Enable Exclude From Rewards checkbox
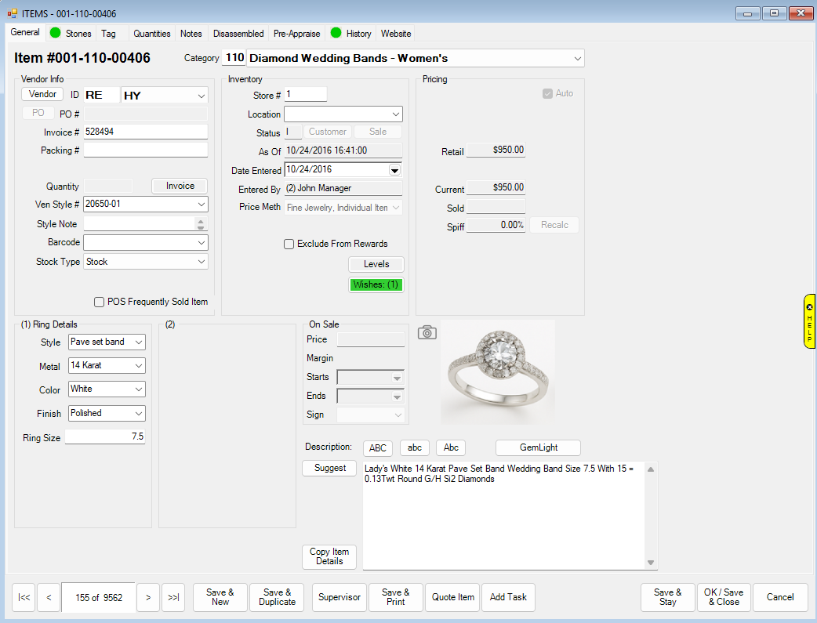The width and height of the screenshot is (817, 623). pyautogui.click(x=289, y=244)
